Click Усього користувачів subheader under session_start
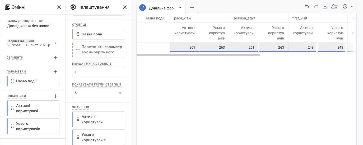Screen dimensions: 363x145 tap(276, 33)
